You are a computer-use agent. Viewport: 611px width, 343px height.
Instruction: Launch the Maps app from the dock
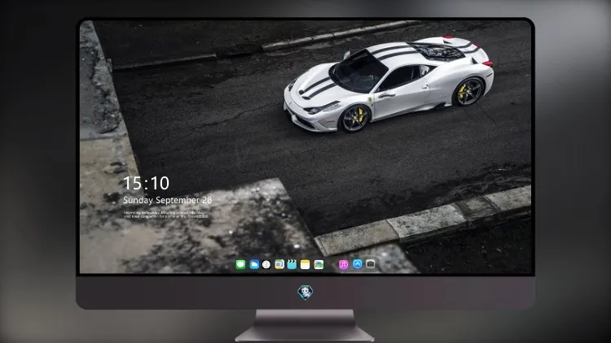tap(279, 264)
